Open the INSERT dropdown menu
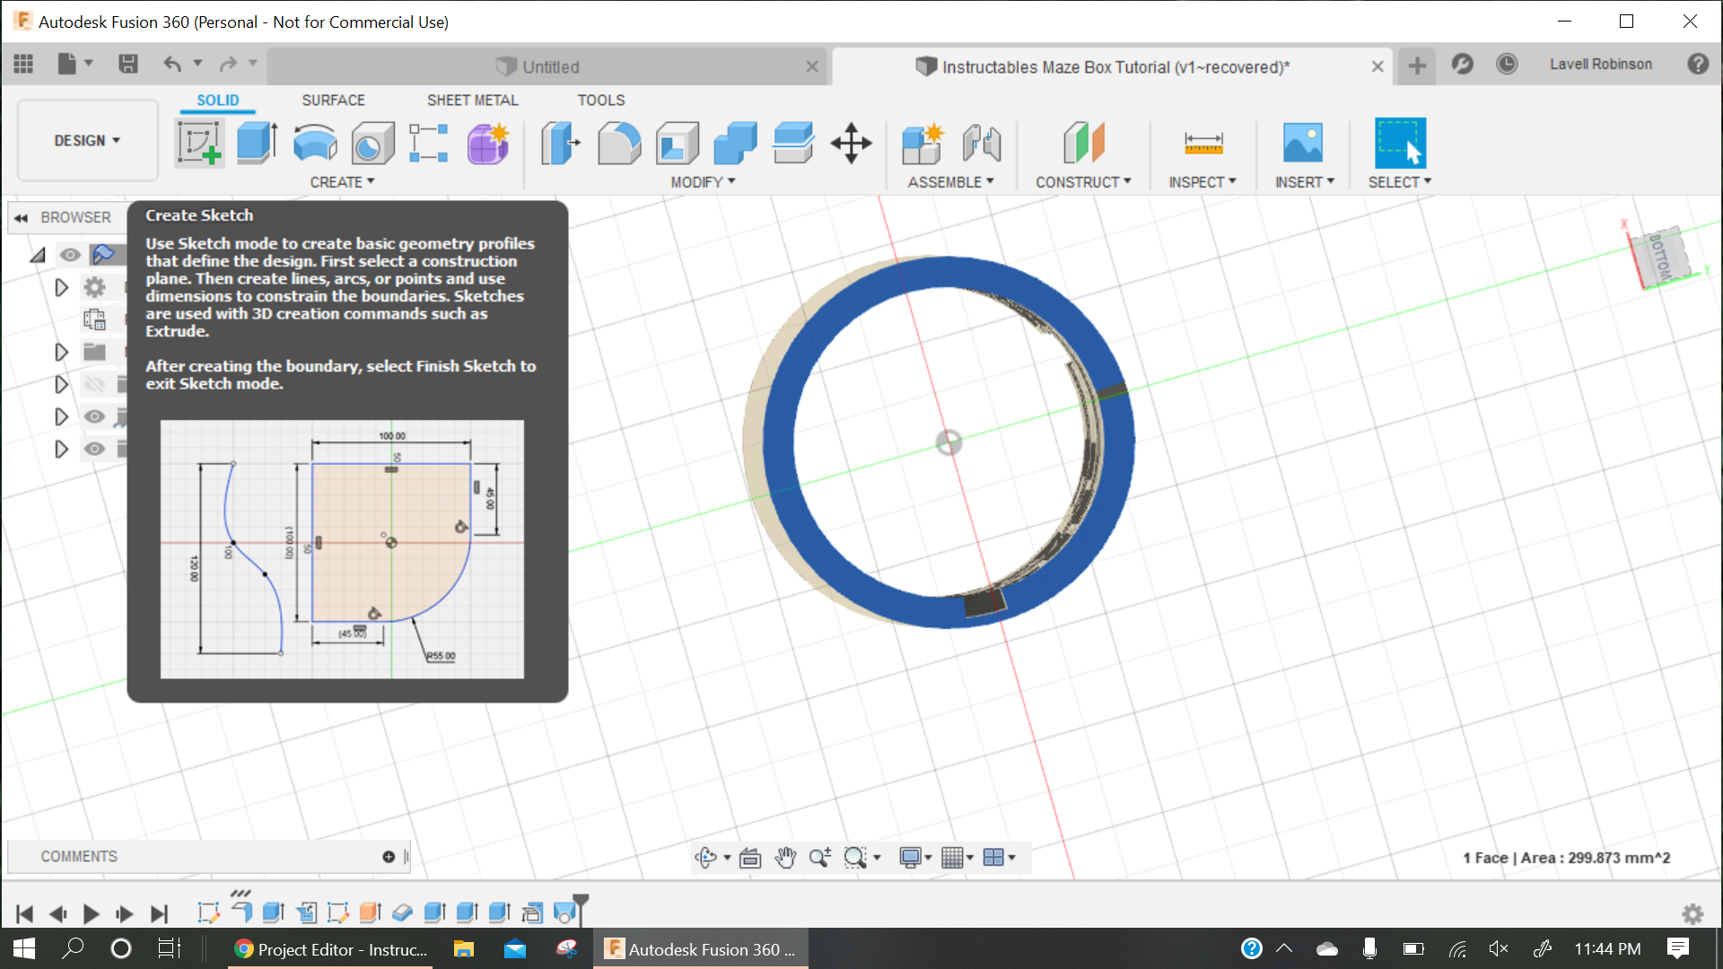The image size is (1723, 969). tap(1305, 182)
